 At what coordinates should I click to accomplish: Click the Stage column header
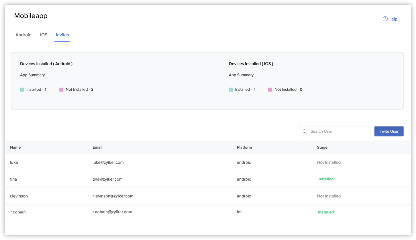[322, 148]
